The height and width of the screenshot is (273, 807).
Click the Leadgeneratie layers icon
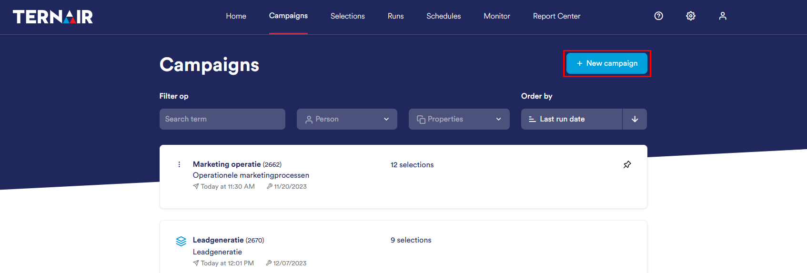(181, 241)
